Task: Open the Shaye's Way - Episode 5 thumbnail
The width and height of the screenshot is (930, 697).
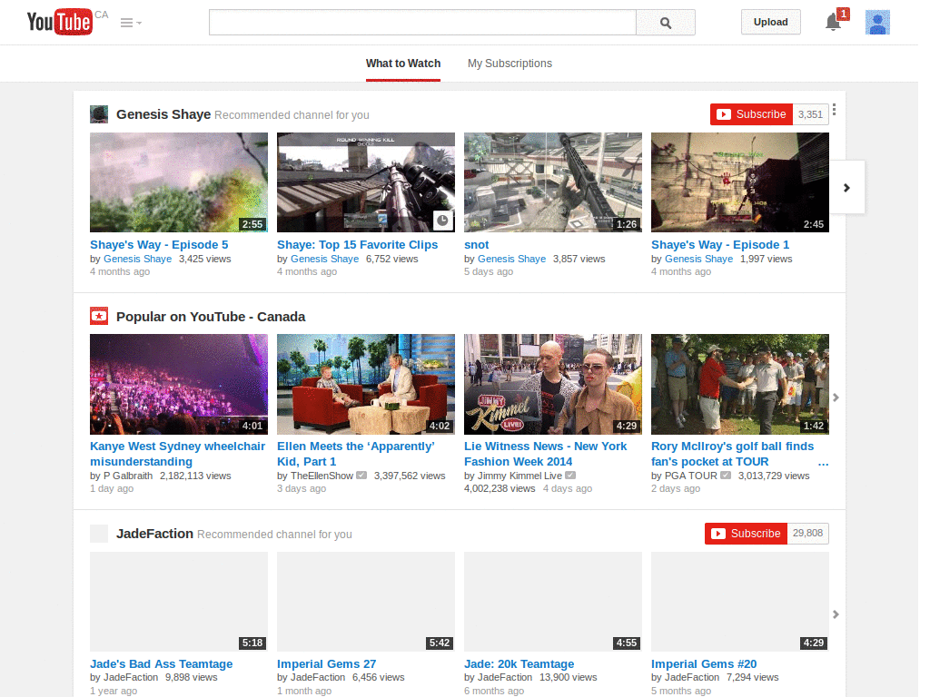Action: pyautogui.click(x=179, y=182)
